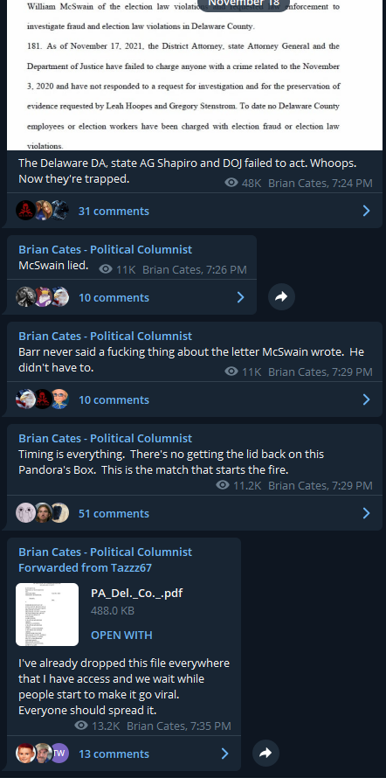Click the TW avatar beside 13 comments
The height and width of the screenshot is (778, 386).
coord(59,754)
